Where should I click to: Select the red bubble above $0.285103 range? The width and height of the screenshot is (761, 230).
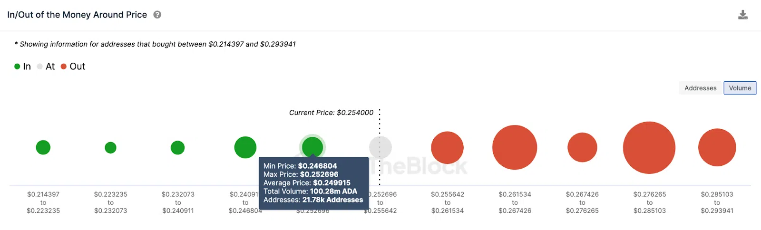(717, 147)
